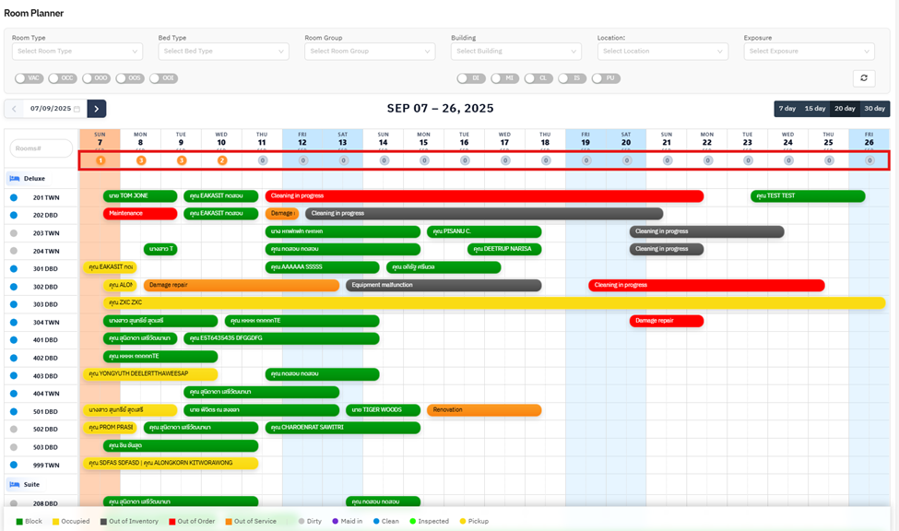Switch to the 7 day view
The width and height of the screenshot is (899, 531).
pyautogui.click(x=787, y=109)
